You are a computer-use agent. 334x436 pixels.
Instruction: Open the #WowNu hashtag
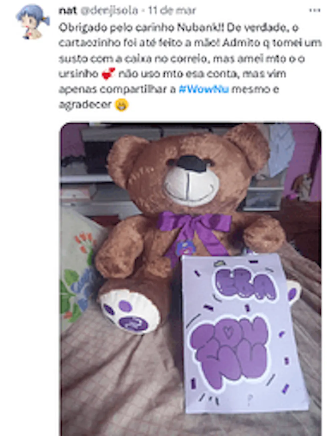click(x=204, y=89)
